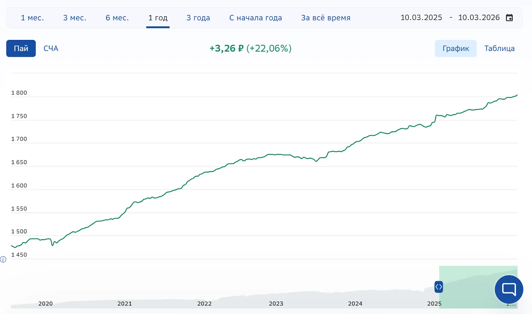The height and width of the screenshot is (314, 532).
Task: Open the chat support bubble
Action: point(509,289)
